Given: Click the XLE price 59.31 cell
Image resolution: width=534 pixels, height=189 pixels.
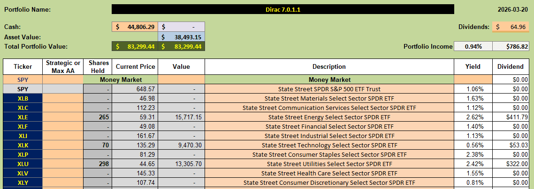Looking at the screenshot, I should point(136,117).
